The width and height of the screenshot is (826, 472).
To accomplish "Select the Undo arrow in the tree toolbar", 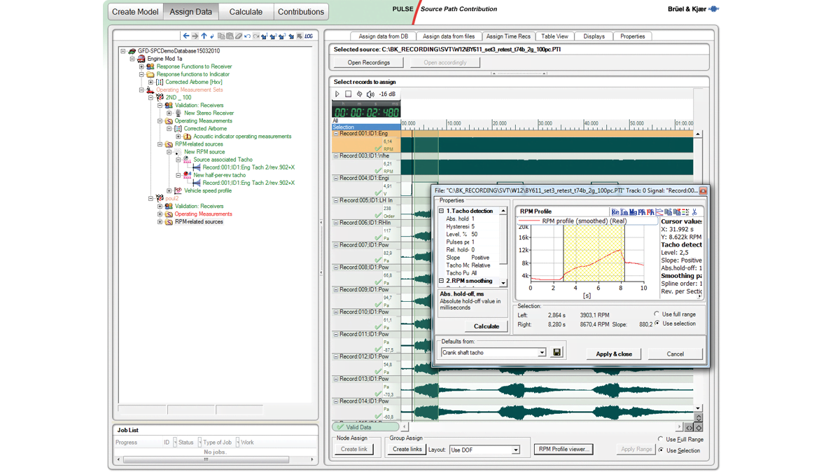I will pyautogui.click(x=247, y=36).
